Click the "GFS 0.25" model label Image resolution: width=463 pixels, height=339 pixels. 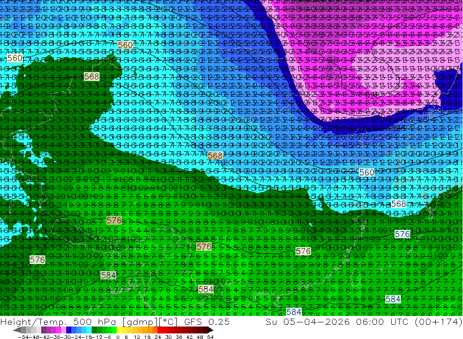(x=206, y=322)
